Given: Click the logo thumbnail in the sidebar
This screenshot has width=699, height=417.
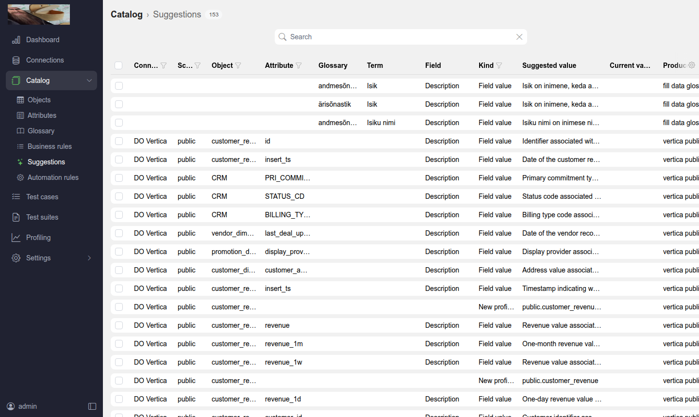Looking at the screenshot, I should (39, 15).
